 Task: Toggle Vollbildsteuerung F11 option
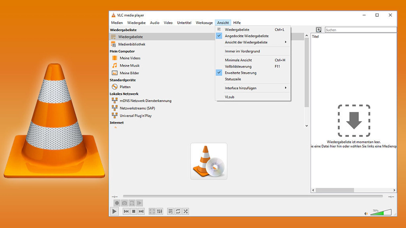click(x=253, y=67)
